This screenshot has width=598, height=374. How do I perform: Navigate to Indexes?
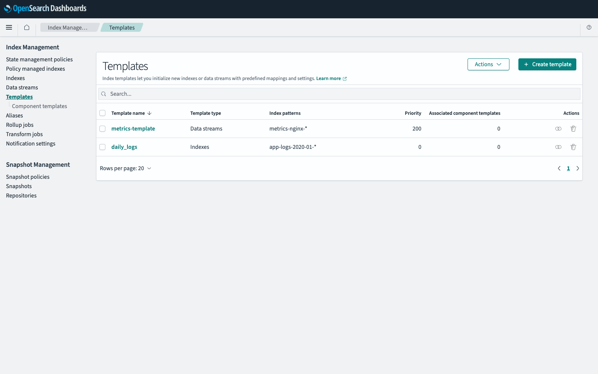[x=15, y=78]
